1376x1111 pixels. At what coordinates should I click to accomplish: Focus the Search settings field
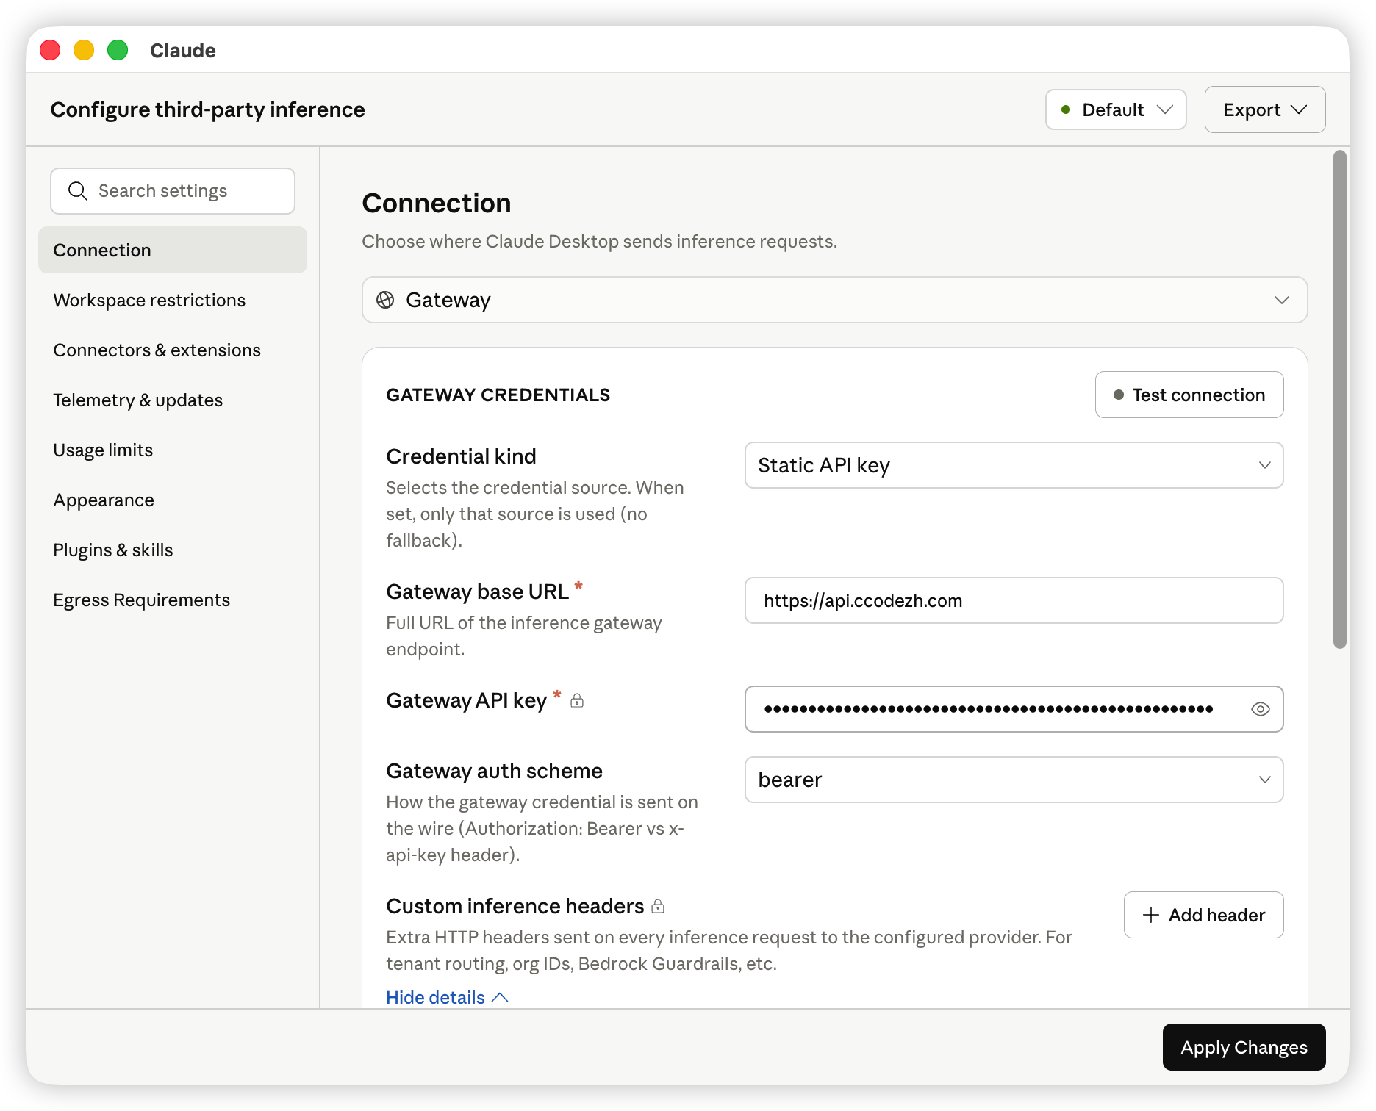(173, 191)
